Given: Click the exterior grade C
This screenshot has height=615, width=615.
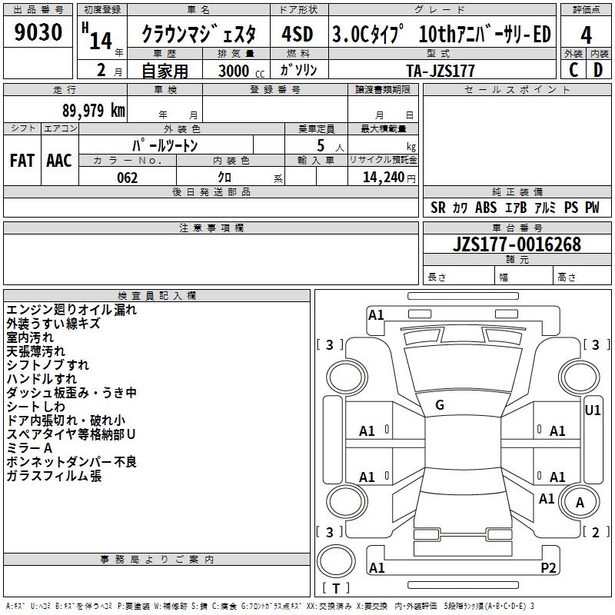Looking at the screenshot, I should 573,70.
